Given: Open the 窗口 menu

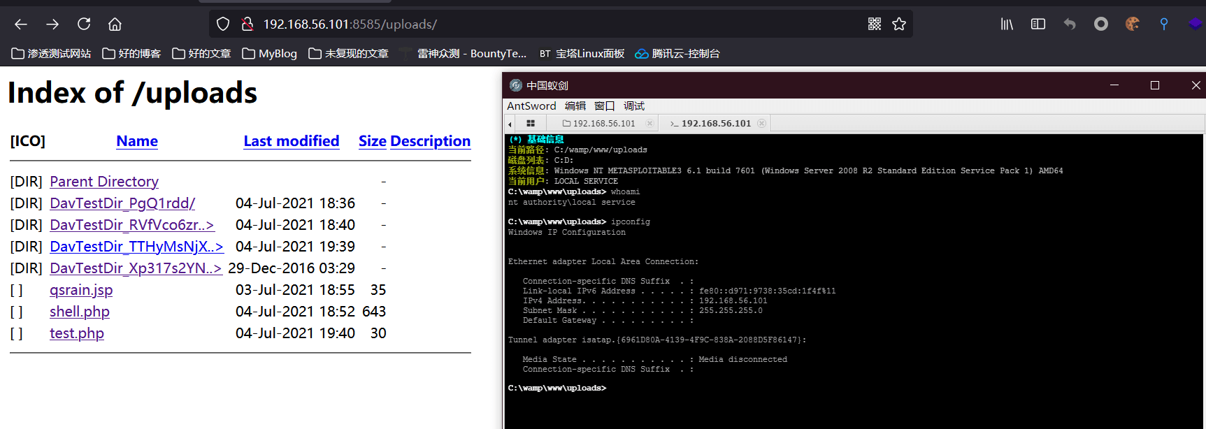Looking at the screenshot, I should (x=605, y=106).
